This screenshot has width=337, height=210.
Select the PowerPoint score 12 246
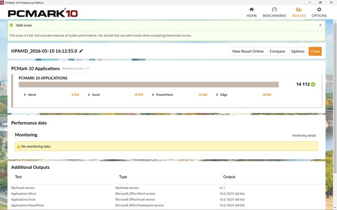(x=202, y=95)
